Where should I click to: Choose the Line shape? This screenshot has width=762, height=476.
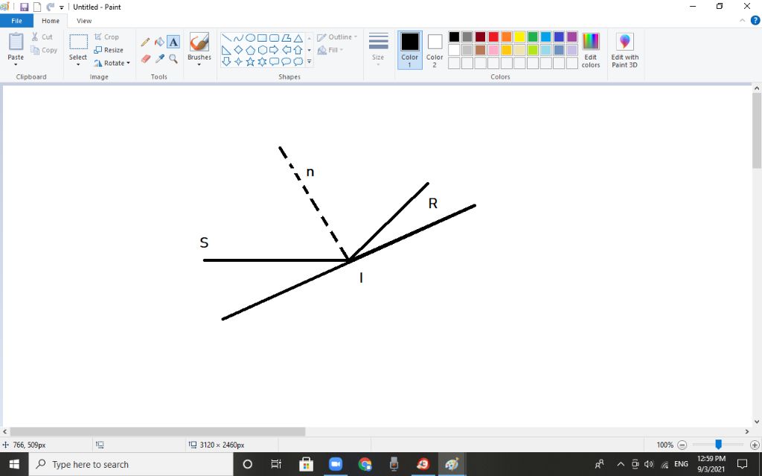tap(226, 38)
